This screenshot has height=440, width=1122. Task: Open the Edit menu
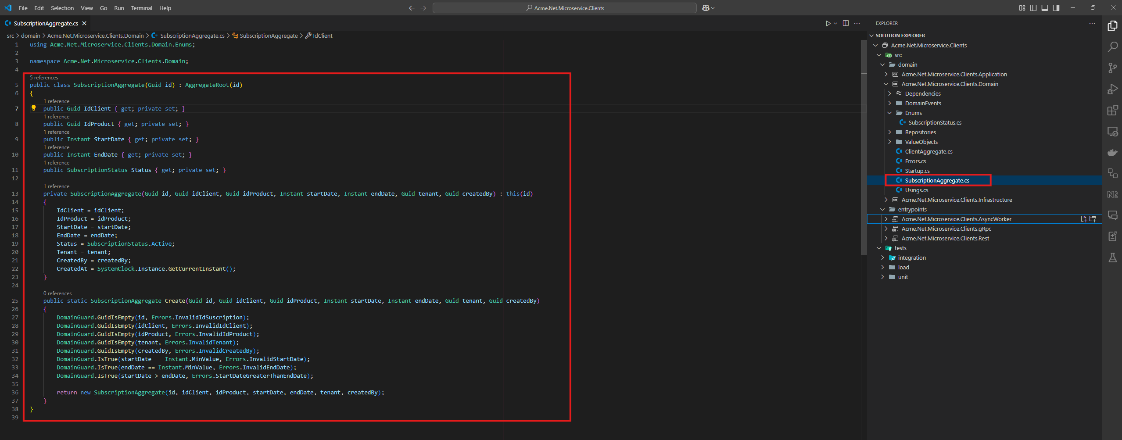39,8
